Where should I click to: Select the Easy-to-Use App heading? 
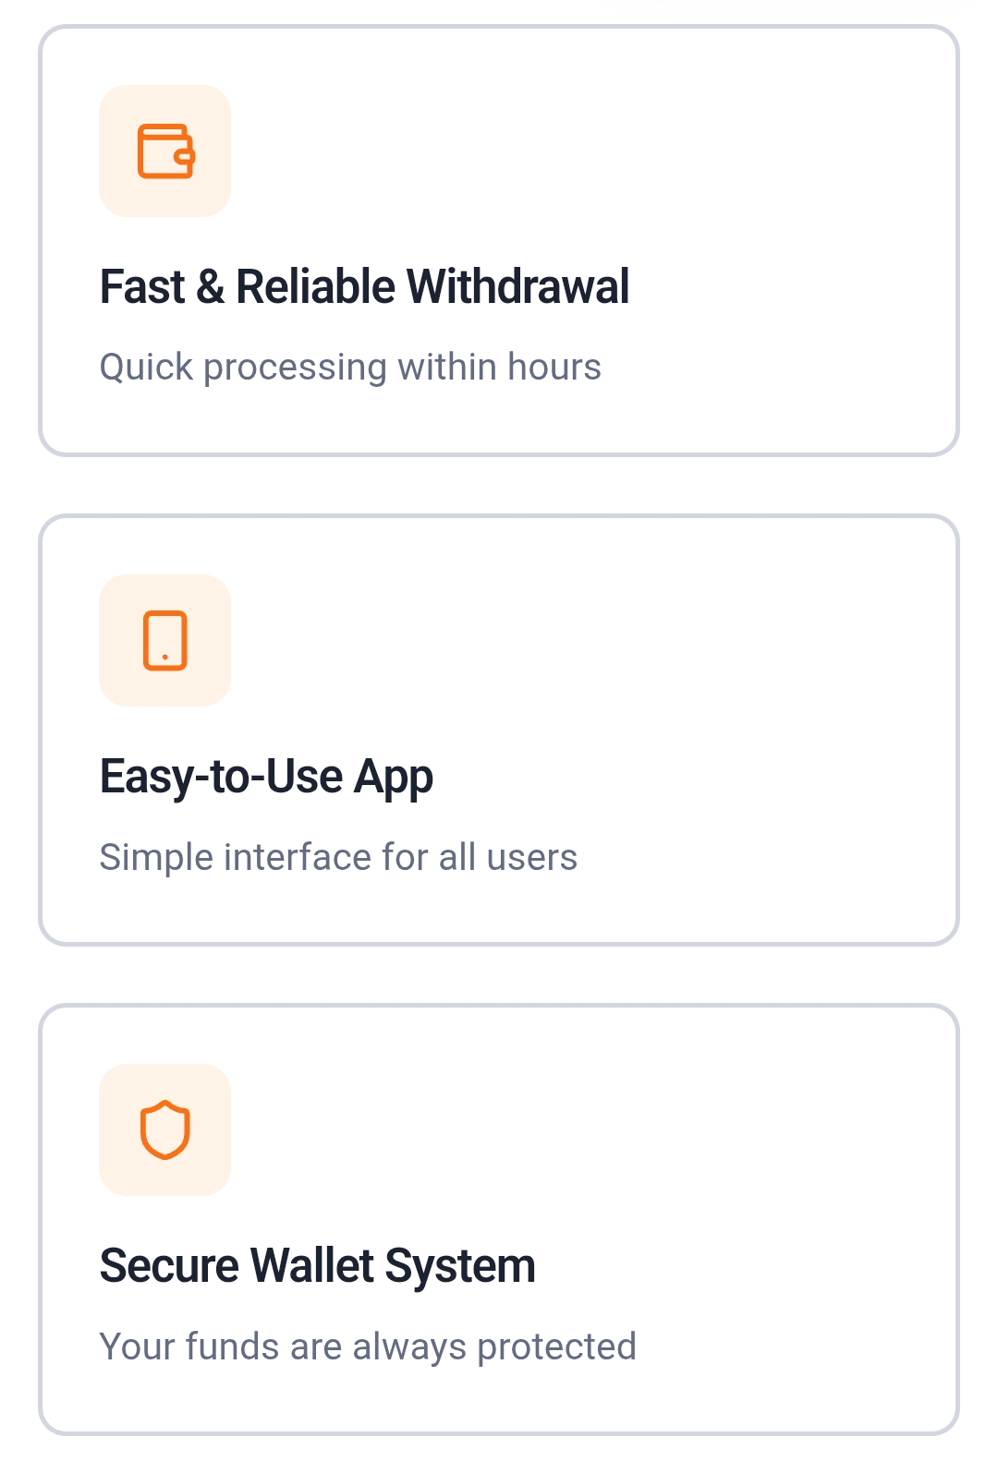[266, 776]
